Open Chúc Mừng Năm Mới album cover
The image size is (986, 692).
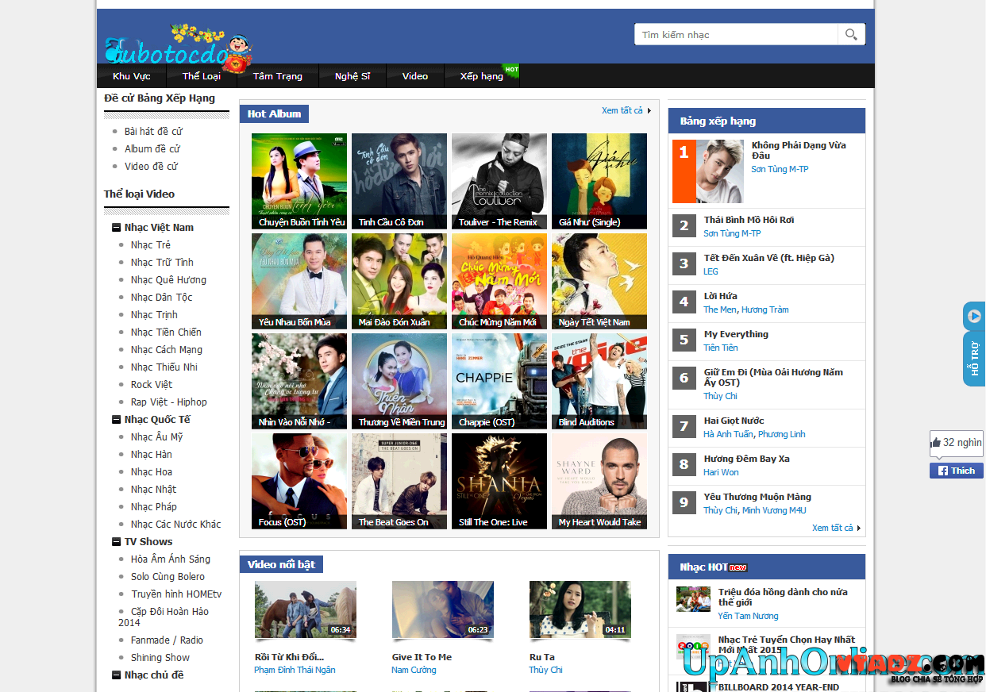point(499,281)
